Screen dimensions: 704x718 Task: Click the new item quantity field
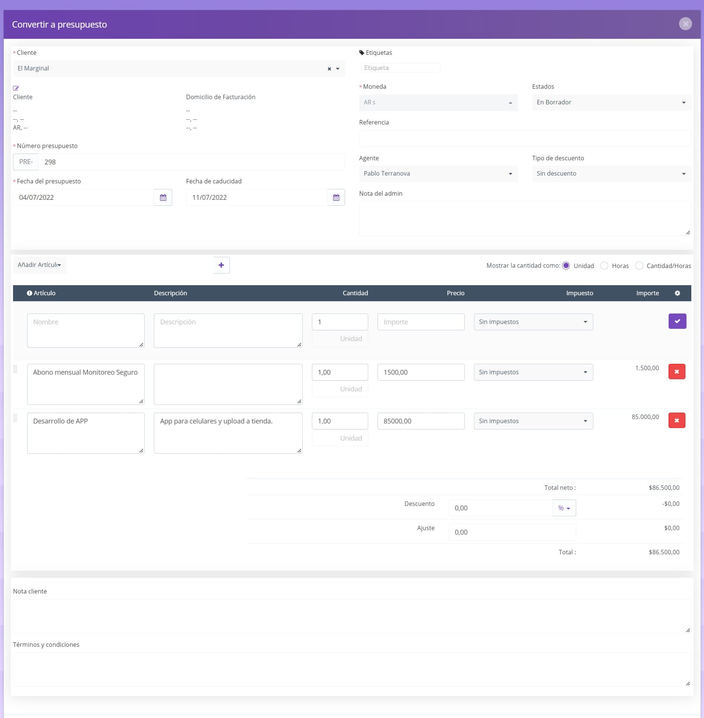pos(340,322)
